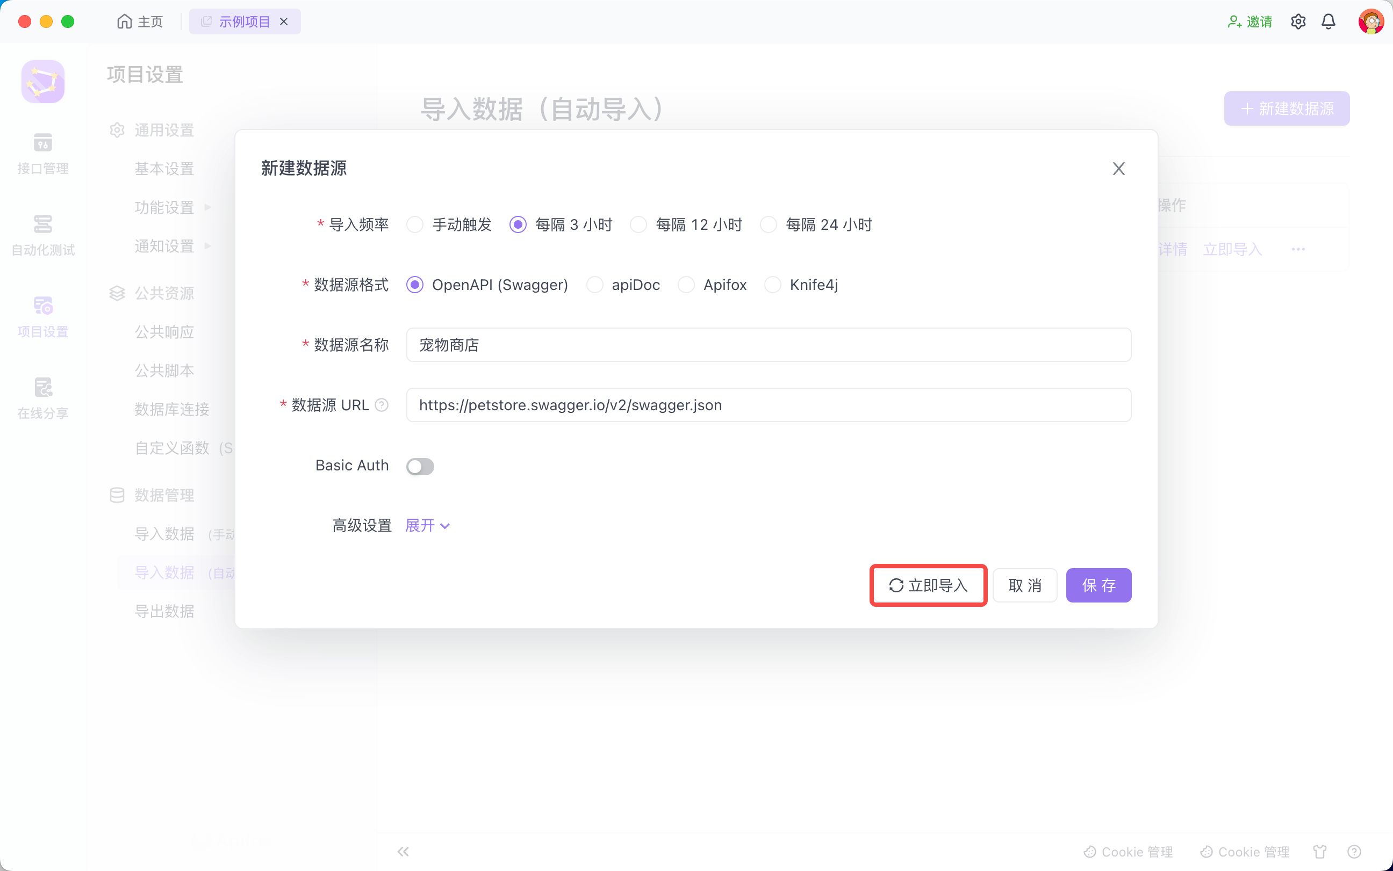Open 导入数据 (手动导入) menu item

184,534
